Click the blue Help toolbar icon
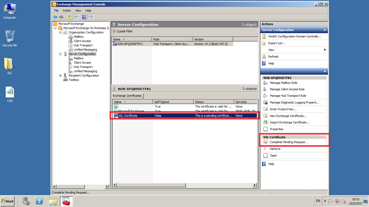 [84, 17]
